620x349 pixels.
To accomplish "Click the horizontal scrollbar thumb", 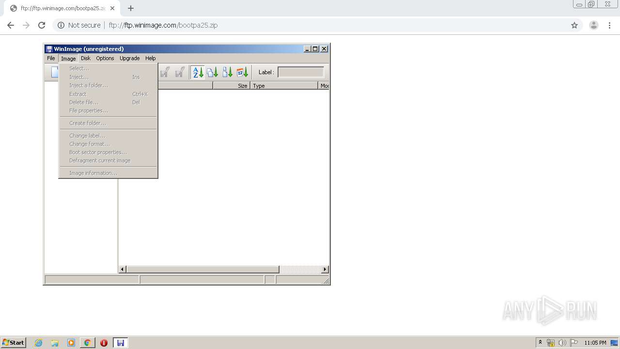I will tap(202, 269).
